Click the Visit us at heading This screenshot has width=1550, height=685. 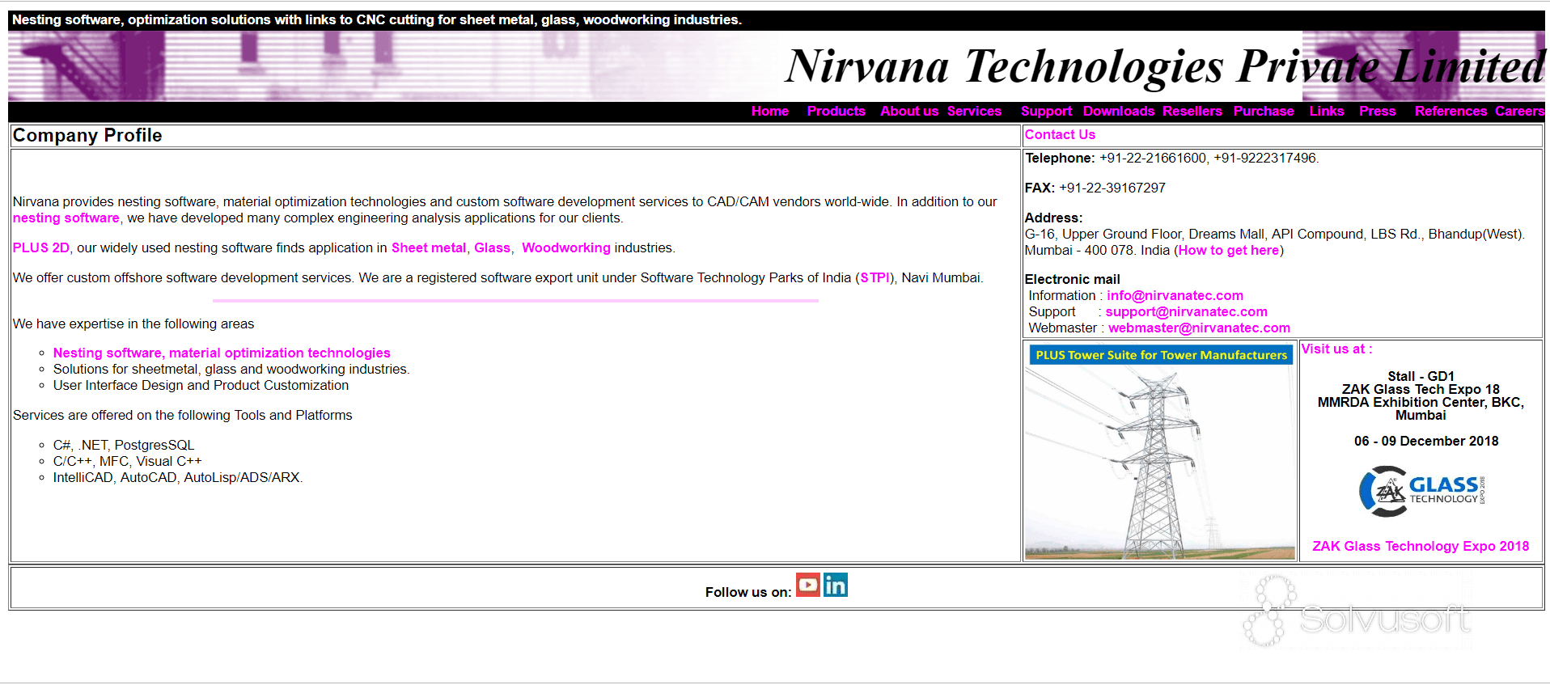point(1336,349)
